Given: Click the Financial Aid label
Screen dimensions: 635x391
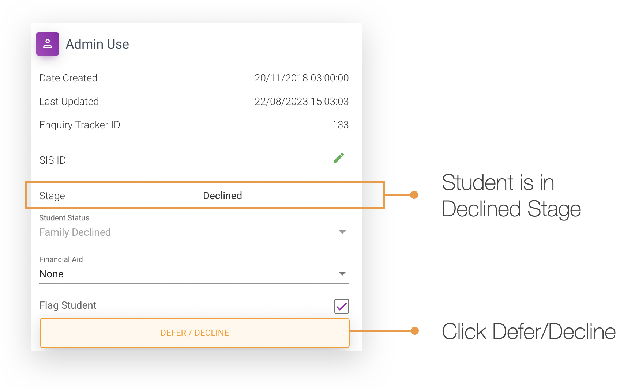Looking at the screenshot, I should click(61, 259).
